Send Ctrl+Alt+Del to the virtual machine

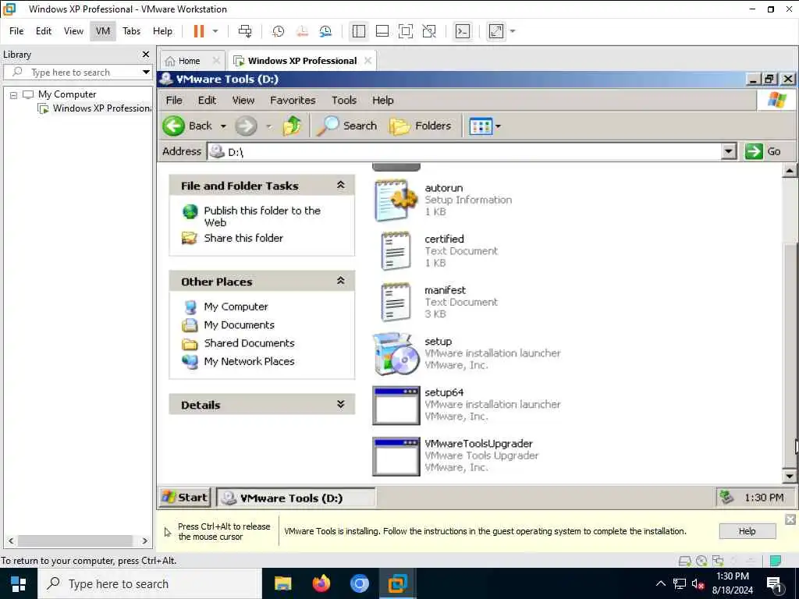coord(245,31)
